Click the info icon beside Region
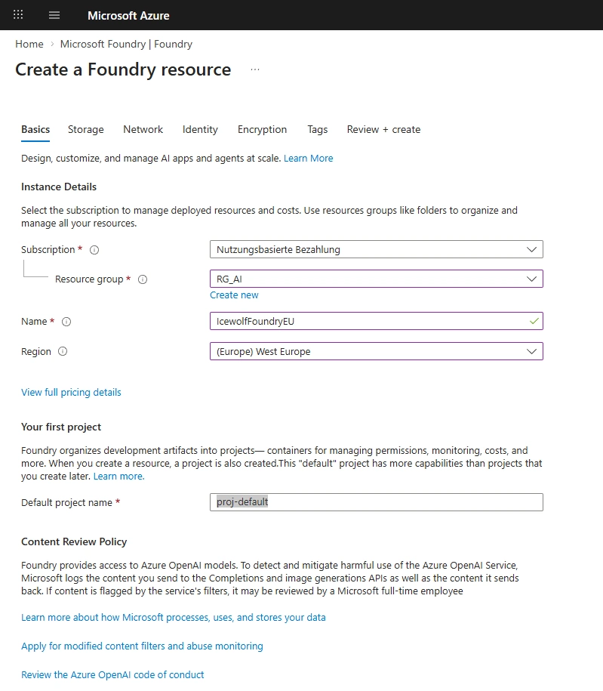The width and height of the screenshot is (603, 691). point(63,352)
